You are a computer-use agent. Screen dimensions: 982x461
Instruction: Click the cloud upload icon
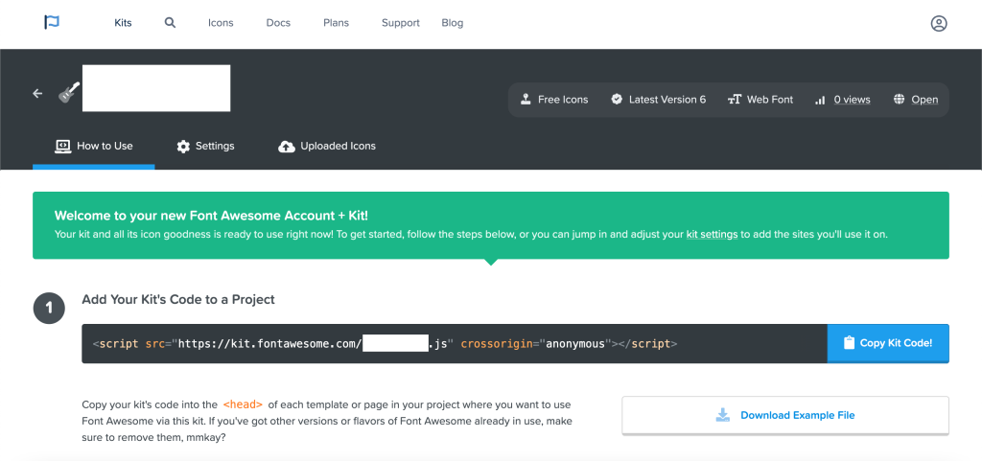coord(286,147)
